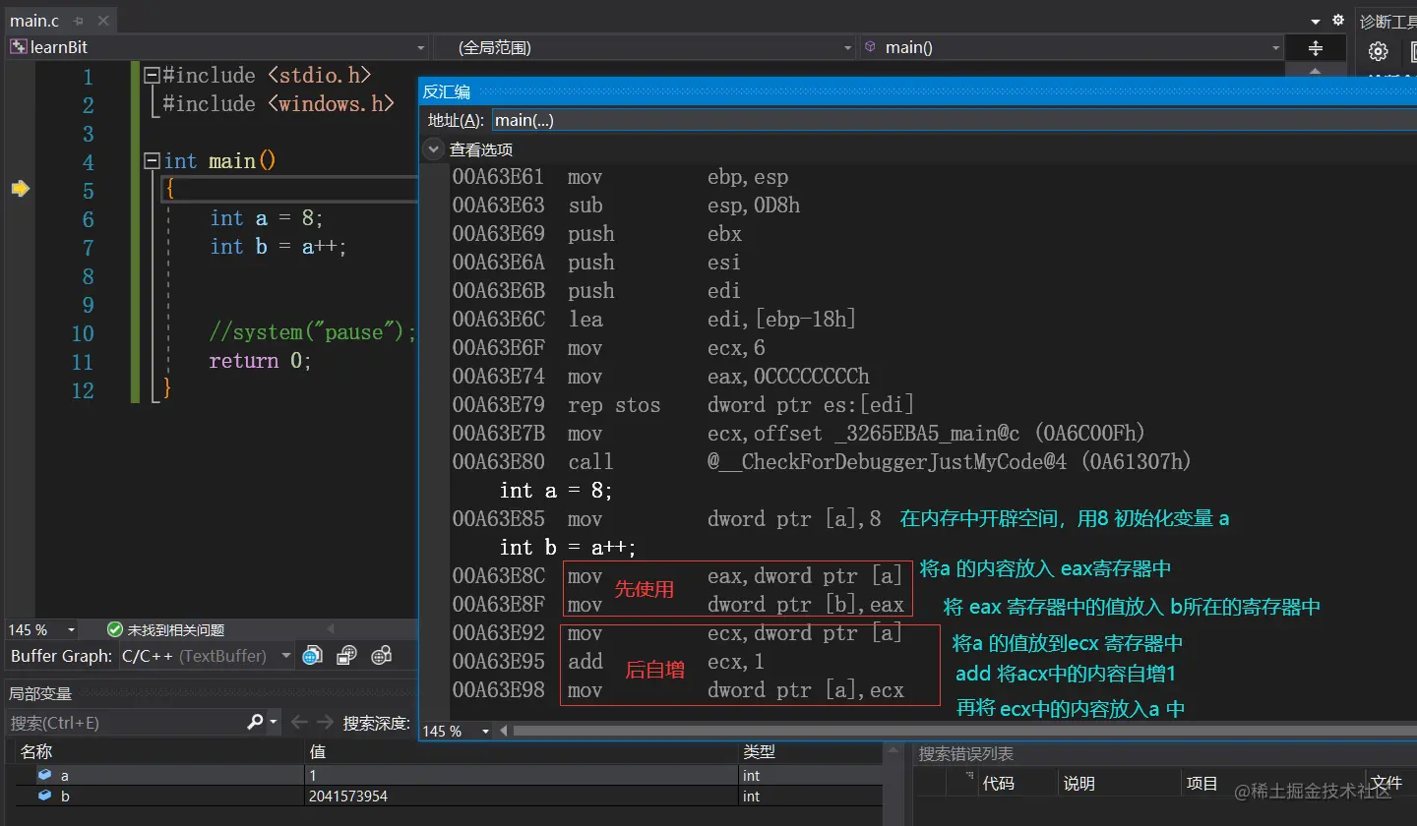
Task: Click the 代码 column in error list
Action: (999, 784)
